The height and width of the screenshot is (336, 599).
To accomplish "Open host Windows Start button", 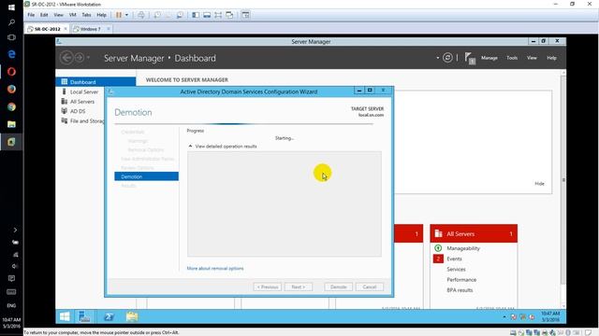I will click(x=11, y=7).
